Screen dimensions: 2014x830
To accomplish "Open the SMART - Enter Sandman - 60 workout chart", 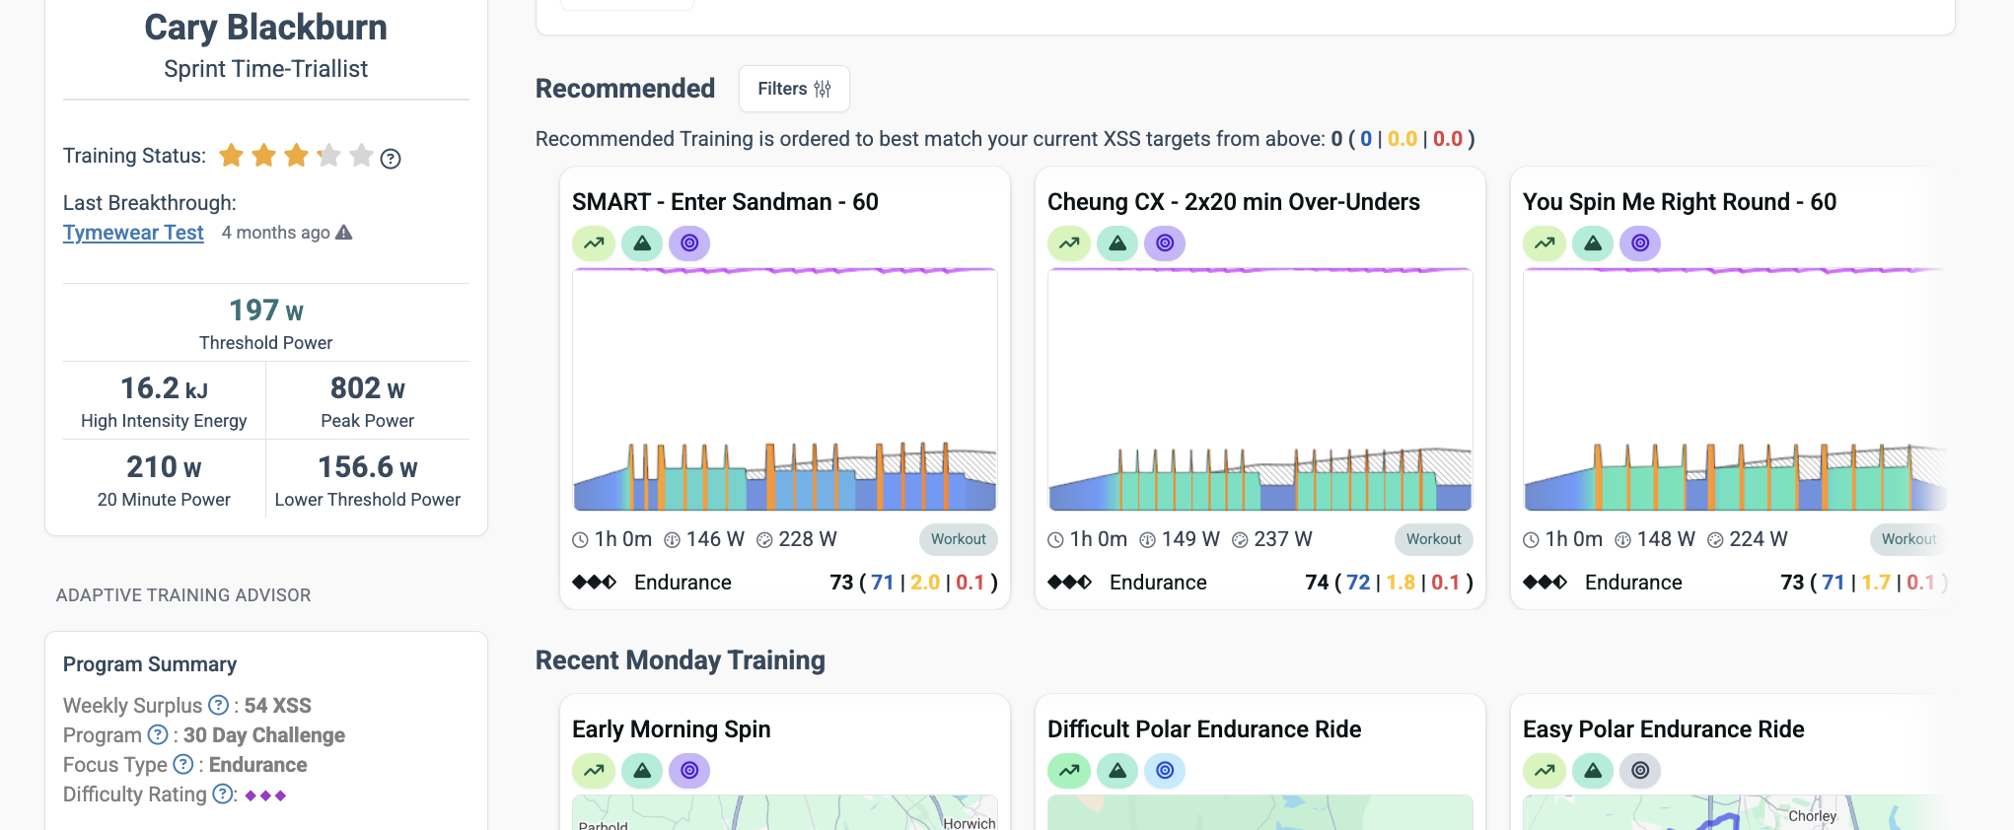I will coord(785,389).
